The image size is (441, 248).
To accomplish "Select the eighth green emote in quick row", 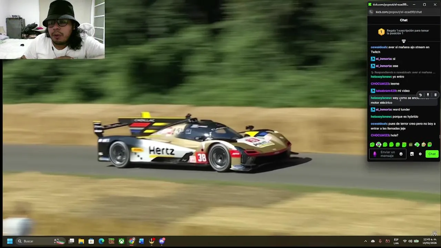I will click(x=417, y=145).
